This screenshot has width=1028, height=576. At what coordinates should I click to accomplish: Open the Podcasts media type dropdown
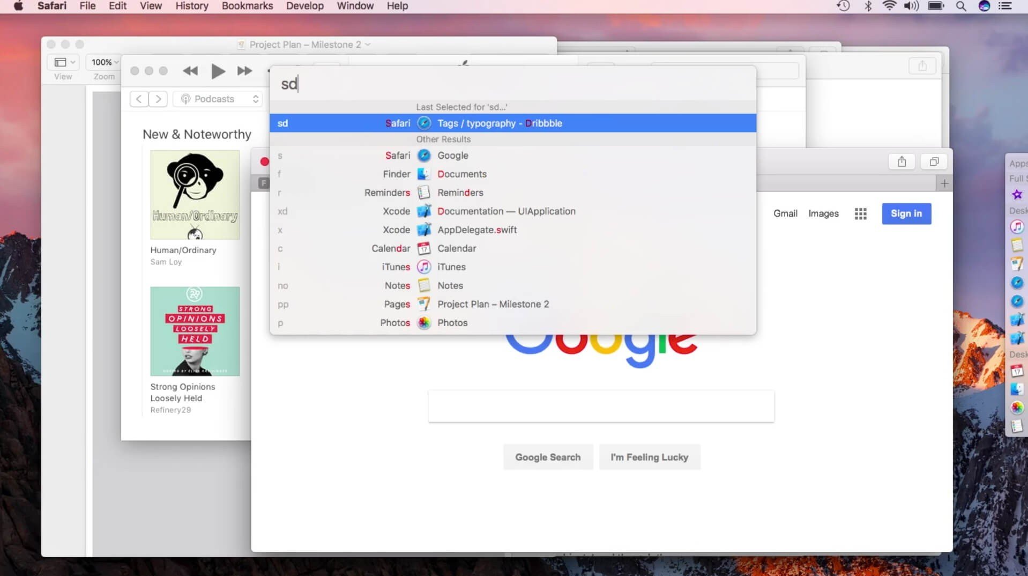coord(220,99)
